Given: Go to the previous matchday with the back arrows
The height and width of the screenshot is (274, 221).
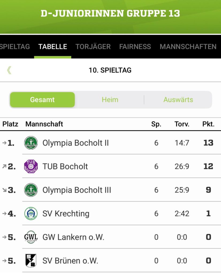Looking at the screenshot, I should pyautogui.click(x=9, y=70).
